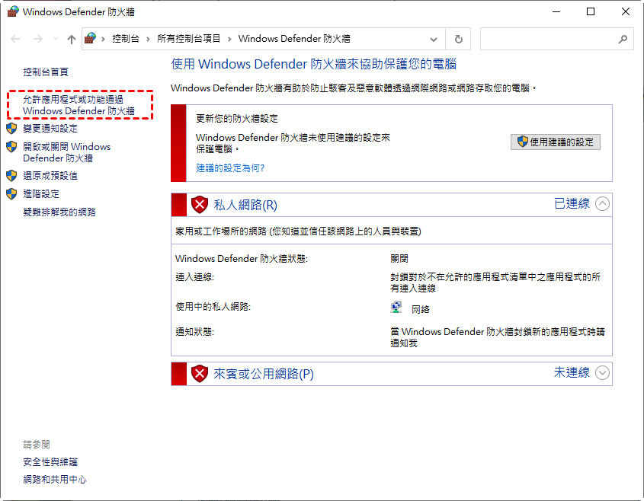Open 網路和共用中心 link

(x=55, y=479)
